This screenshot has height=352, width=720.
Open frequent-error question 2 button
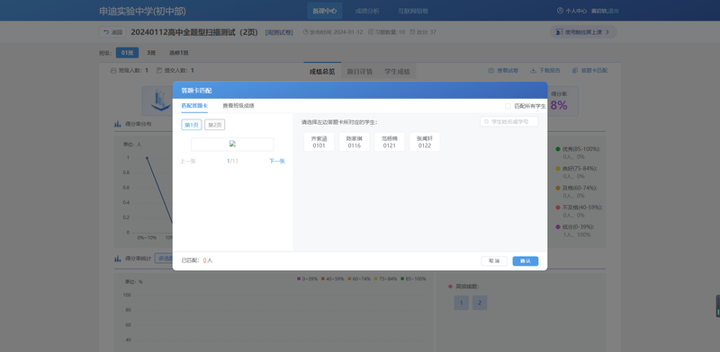[480, 303]
